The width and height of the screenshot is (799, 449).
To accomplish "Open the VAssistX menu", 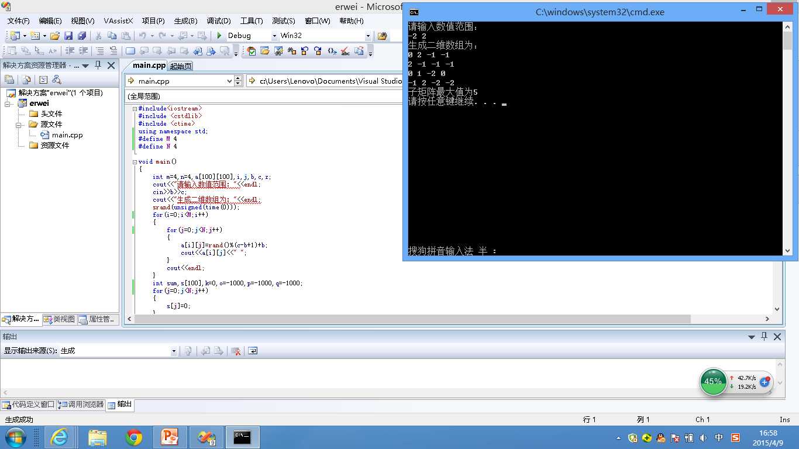I will click(118, 20).
